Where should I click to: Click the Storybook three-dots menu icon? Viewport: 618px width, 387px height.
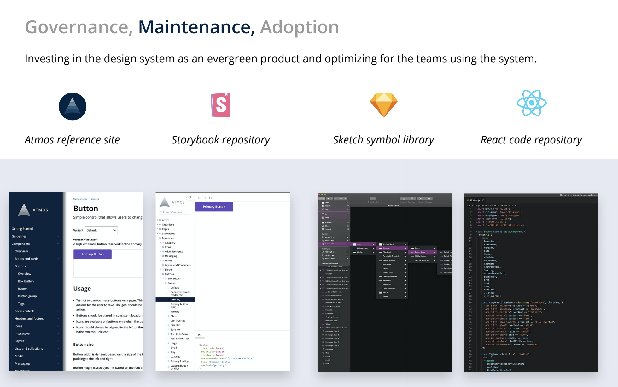point(189,199)
